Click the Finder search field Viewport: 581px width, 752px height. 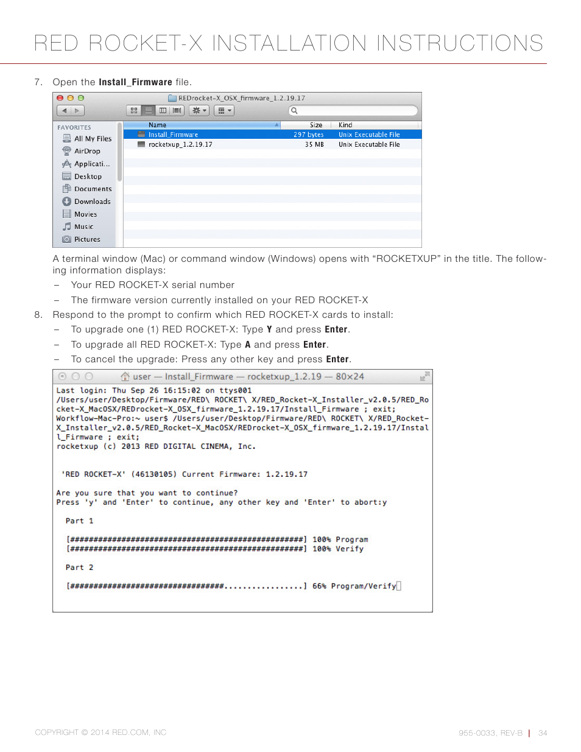[353, 111]
